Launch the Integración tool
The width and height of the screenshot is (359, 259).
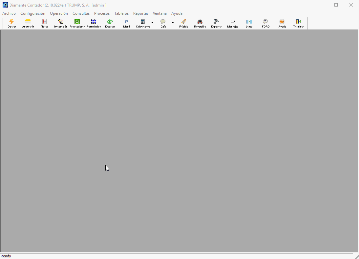(61, 23)
